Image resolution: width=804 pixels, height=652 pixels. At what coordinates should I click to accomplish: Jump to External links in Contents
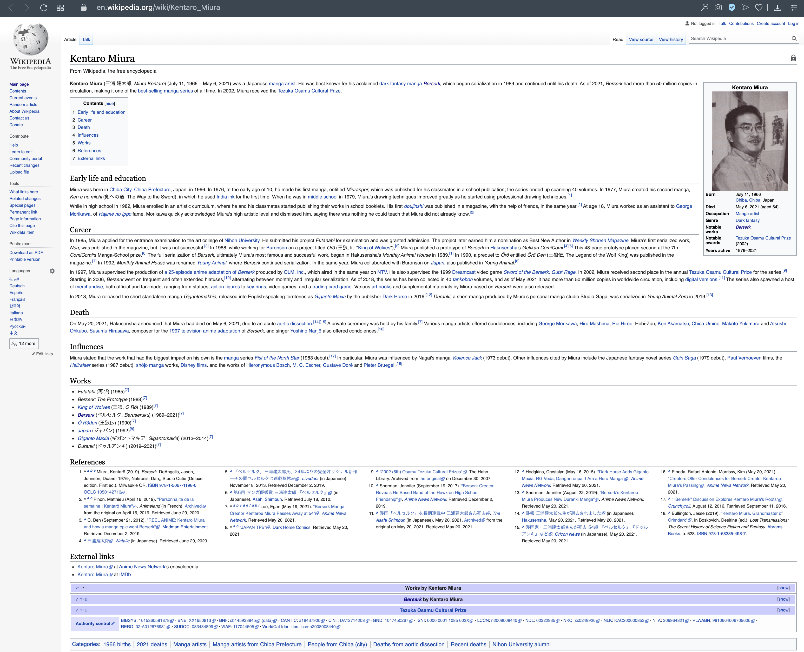click(91, 158)
